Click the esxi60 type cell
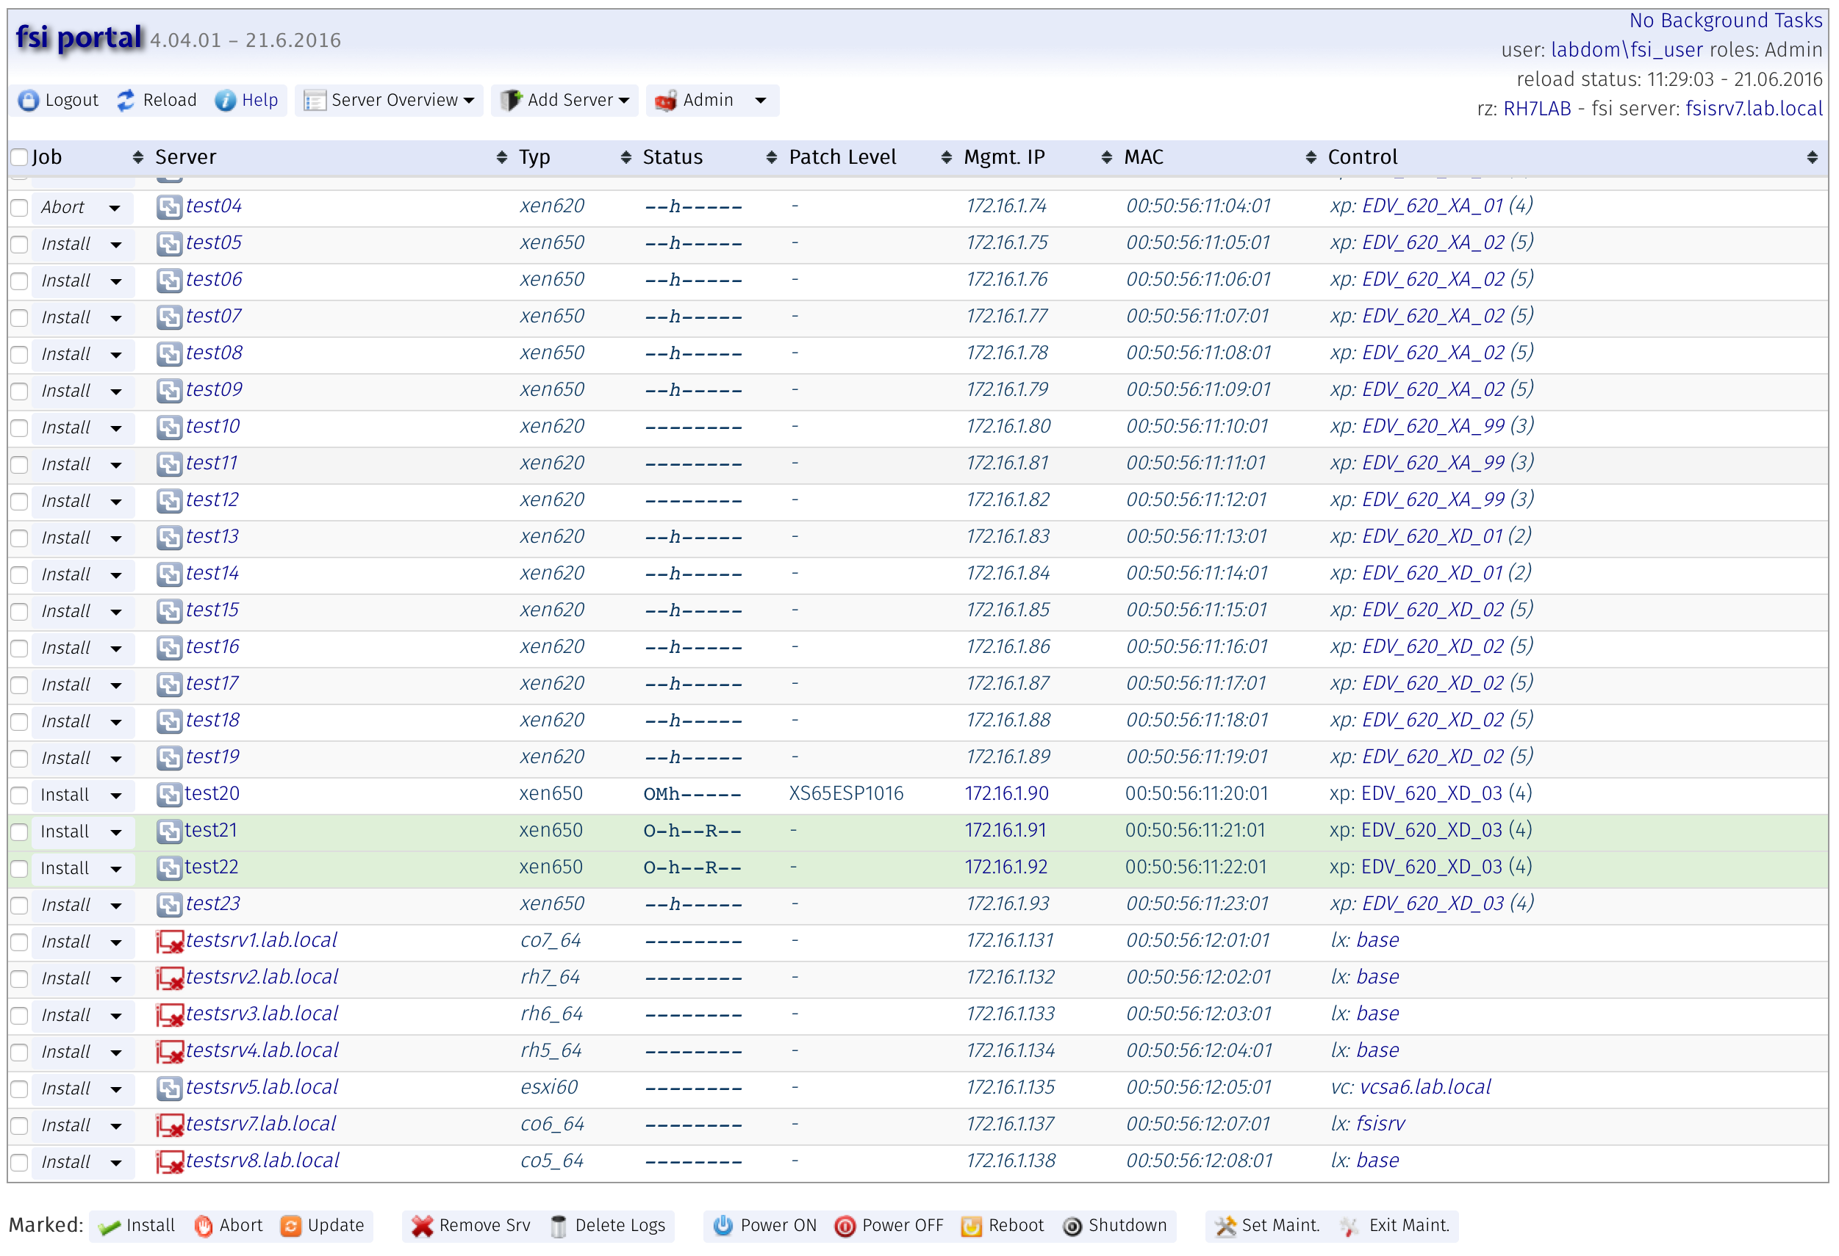The width and height of the screenshot is (1839, 1256). [x=549, y=1088]
